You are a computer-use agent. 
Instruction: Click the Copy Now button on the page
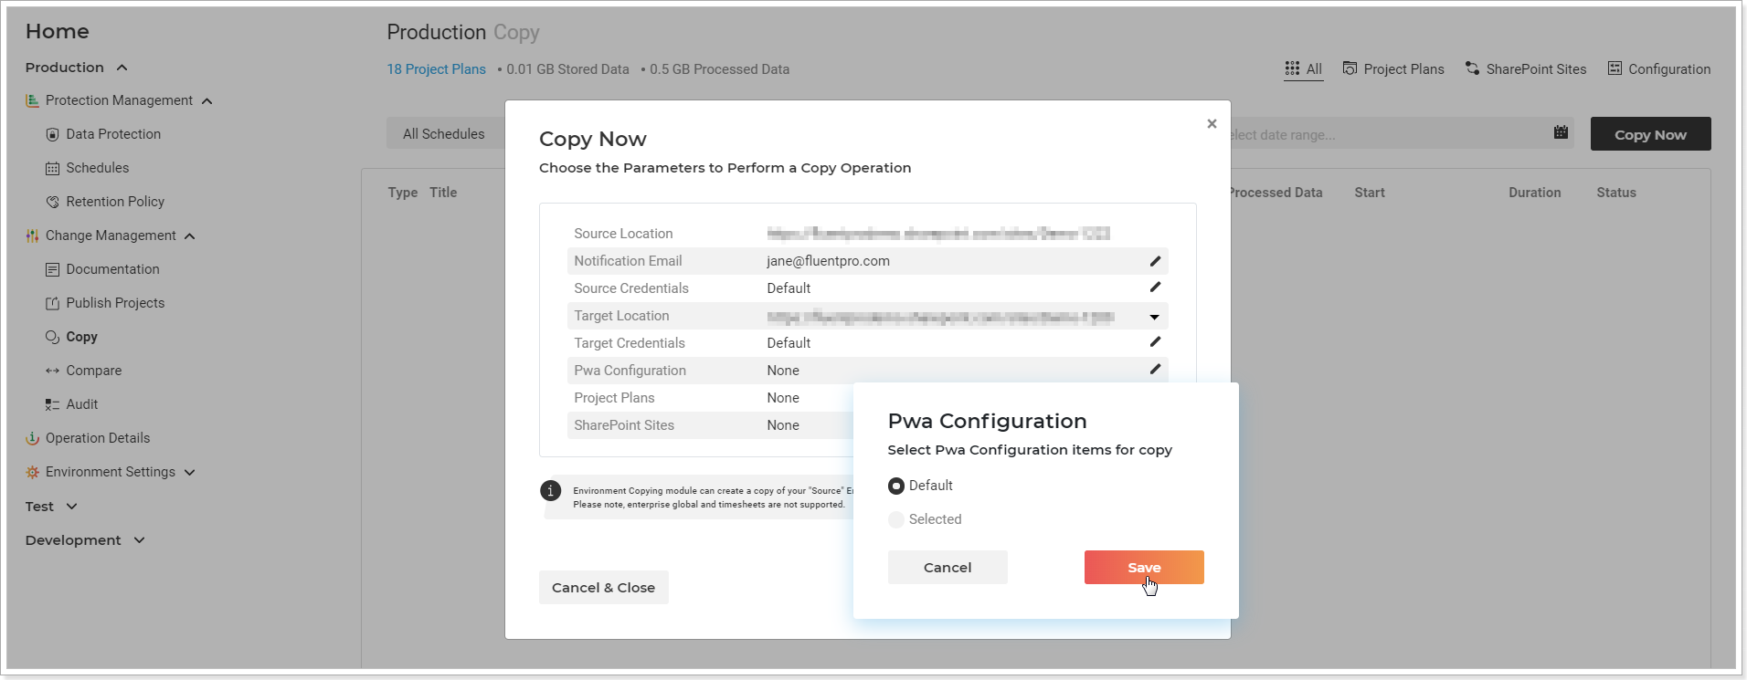click(x=1650, y=134)
